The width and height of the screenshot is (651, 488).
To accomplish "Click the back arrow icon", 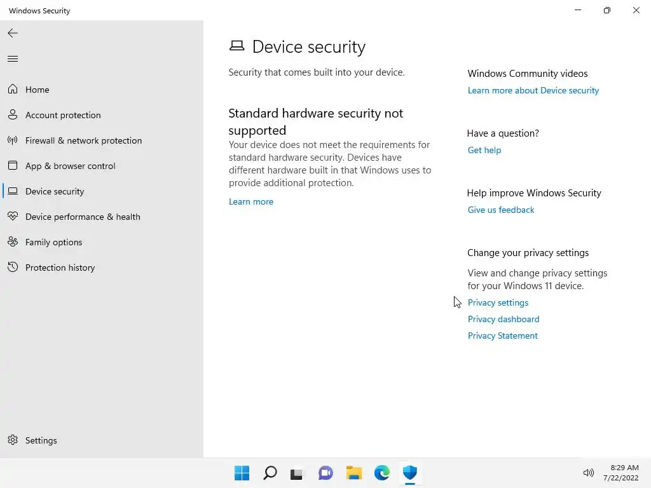I will point(13,33).
